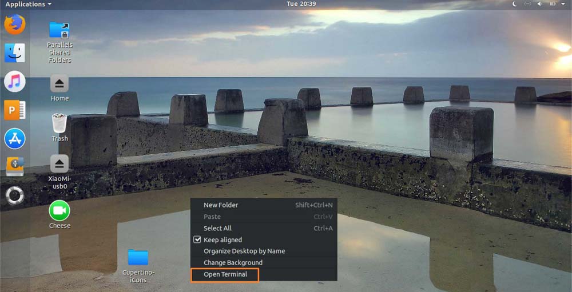The width and height of the screenshot is (572, 292).
Task: Click the night light moon tray icon
Action: 515,4
